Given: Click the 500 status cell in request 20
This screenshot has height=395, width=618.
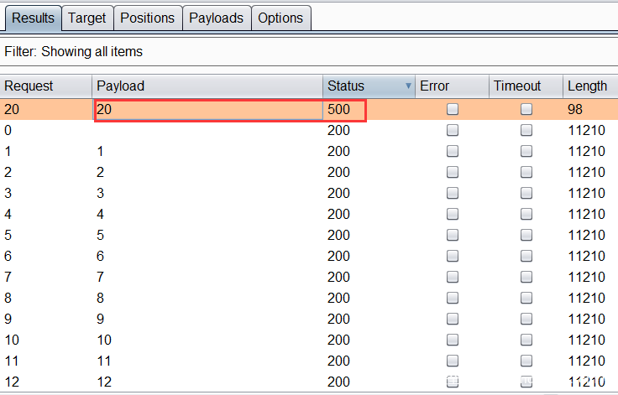Looking at the screenshot, I should tap(344, 109).
